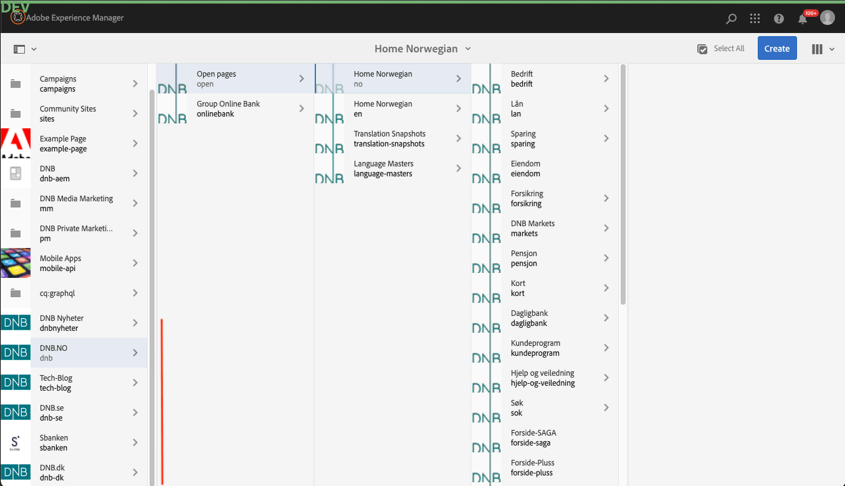
Task: Select the Group Online Bank item
Action: click(x=228, y=108)
